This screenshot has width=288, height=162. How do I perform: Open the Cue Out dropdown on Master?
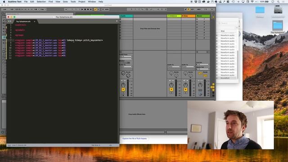203,64
